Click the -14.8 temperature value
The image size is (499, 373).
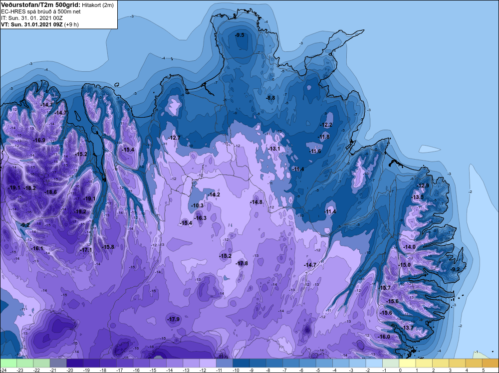(256, 202)
